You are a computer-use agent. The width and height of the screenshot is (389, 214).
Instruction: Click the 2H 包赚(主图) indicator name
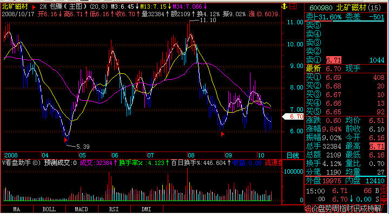(63, 6)
